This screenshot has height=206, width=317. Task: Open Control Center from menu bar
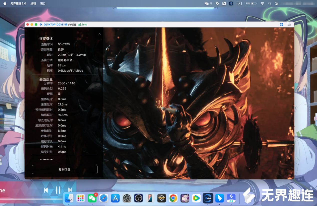(x=277, y=4)
